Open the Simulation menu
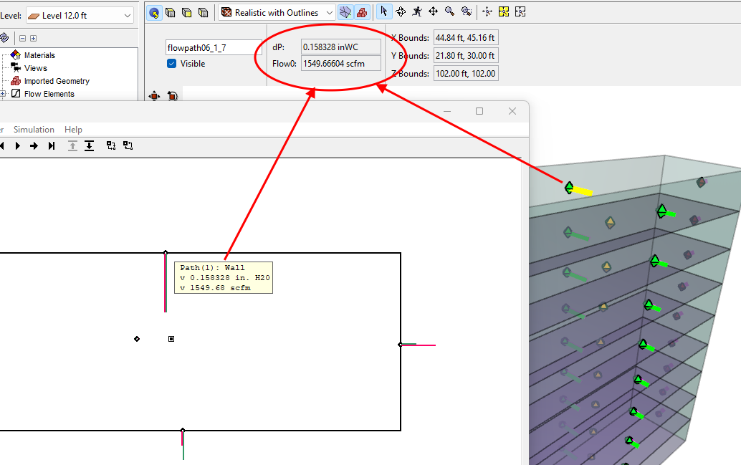The image size is (741, 465). [34, 129]
